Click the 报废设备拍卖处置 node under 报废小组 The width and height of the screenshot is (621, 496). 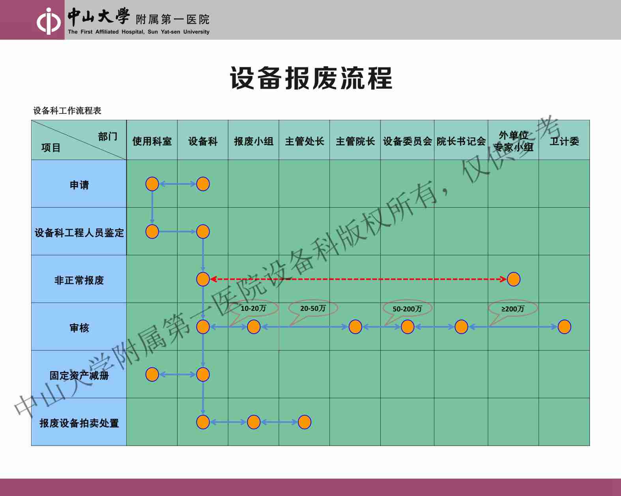[254, 422]
